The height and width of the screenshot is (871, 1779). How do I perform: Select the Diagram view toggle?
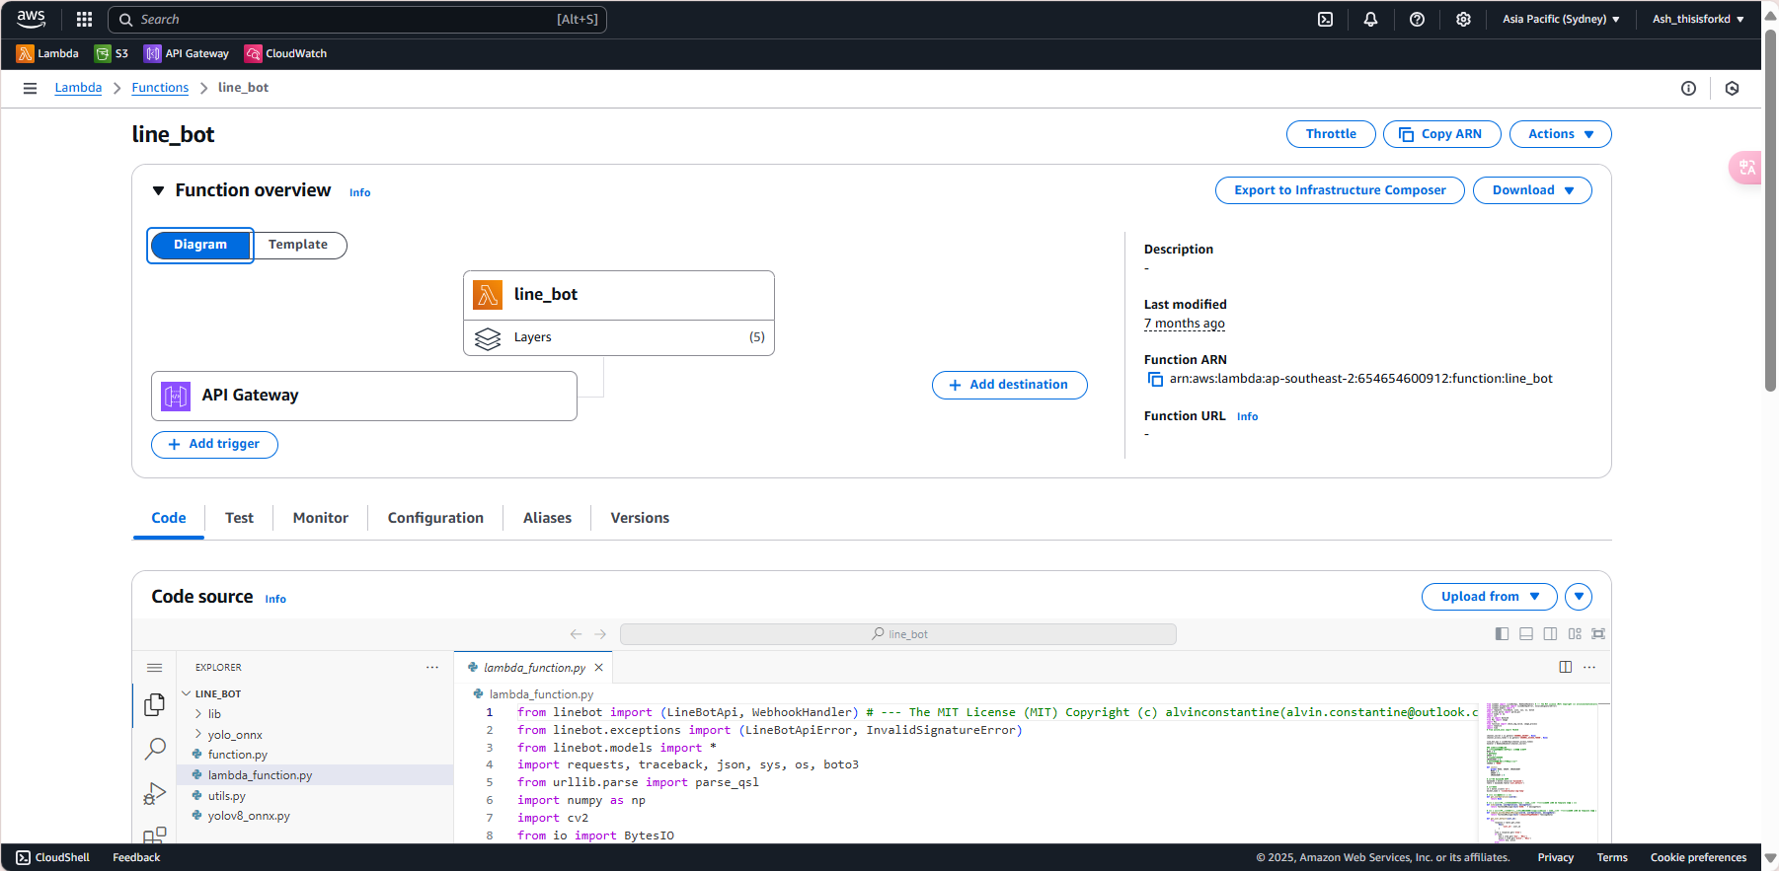coord(200,245)
